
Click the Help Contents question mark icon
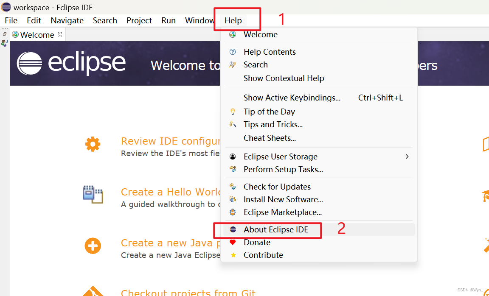coord(233,52)
